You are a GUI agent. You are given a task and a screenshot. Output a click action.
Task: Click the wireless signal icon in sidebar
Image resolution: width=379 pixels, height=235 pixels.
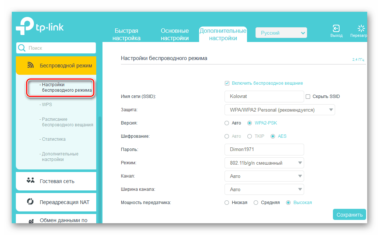tap(31, 65)
